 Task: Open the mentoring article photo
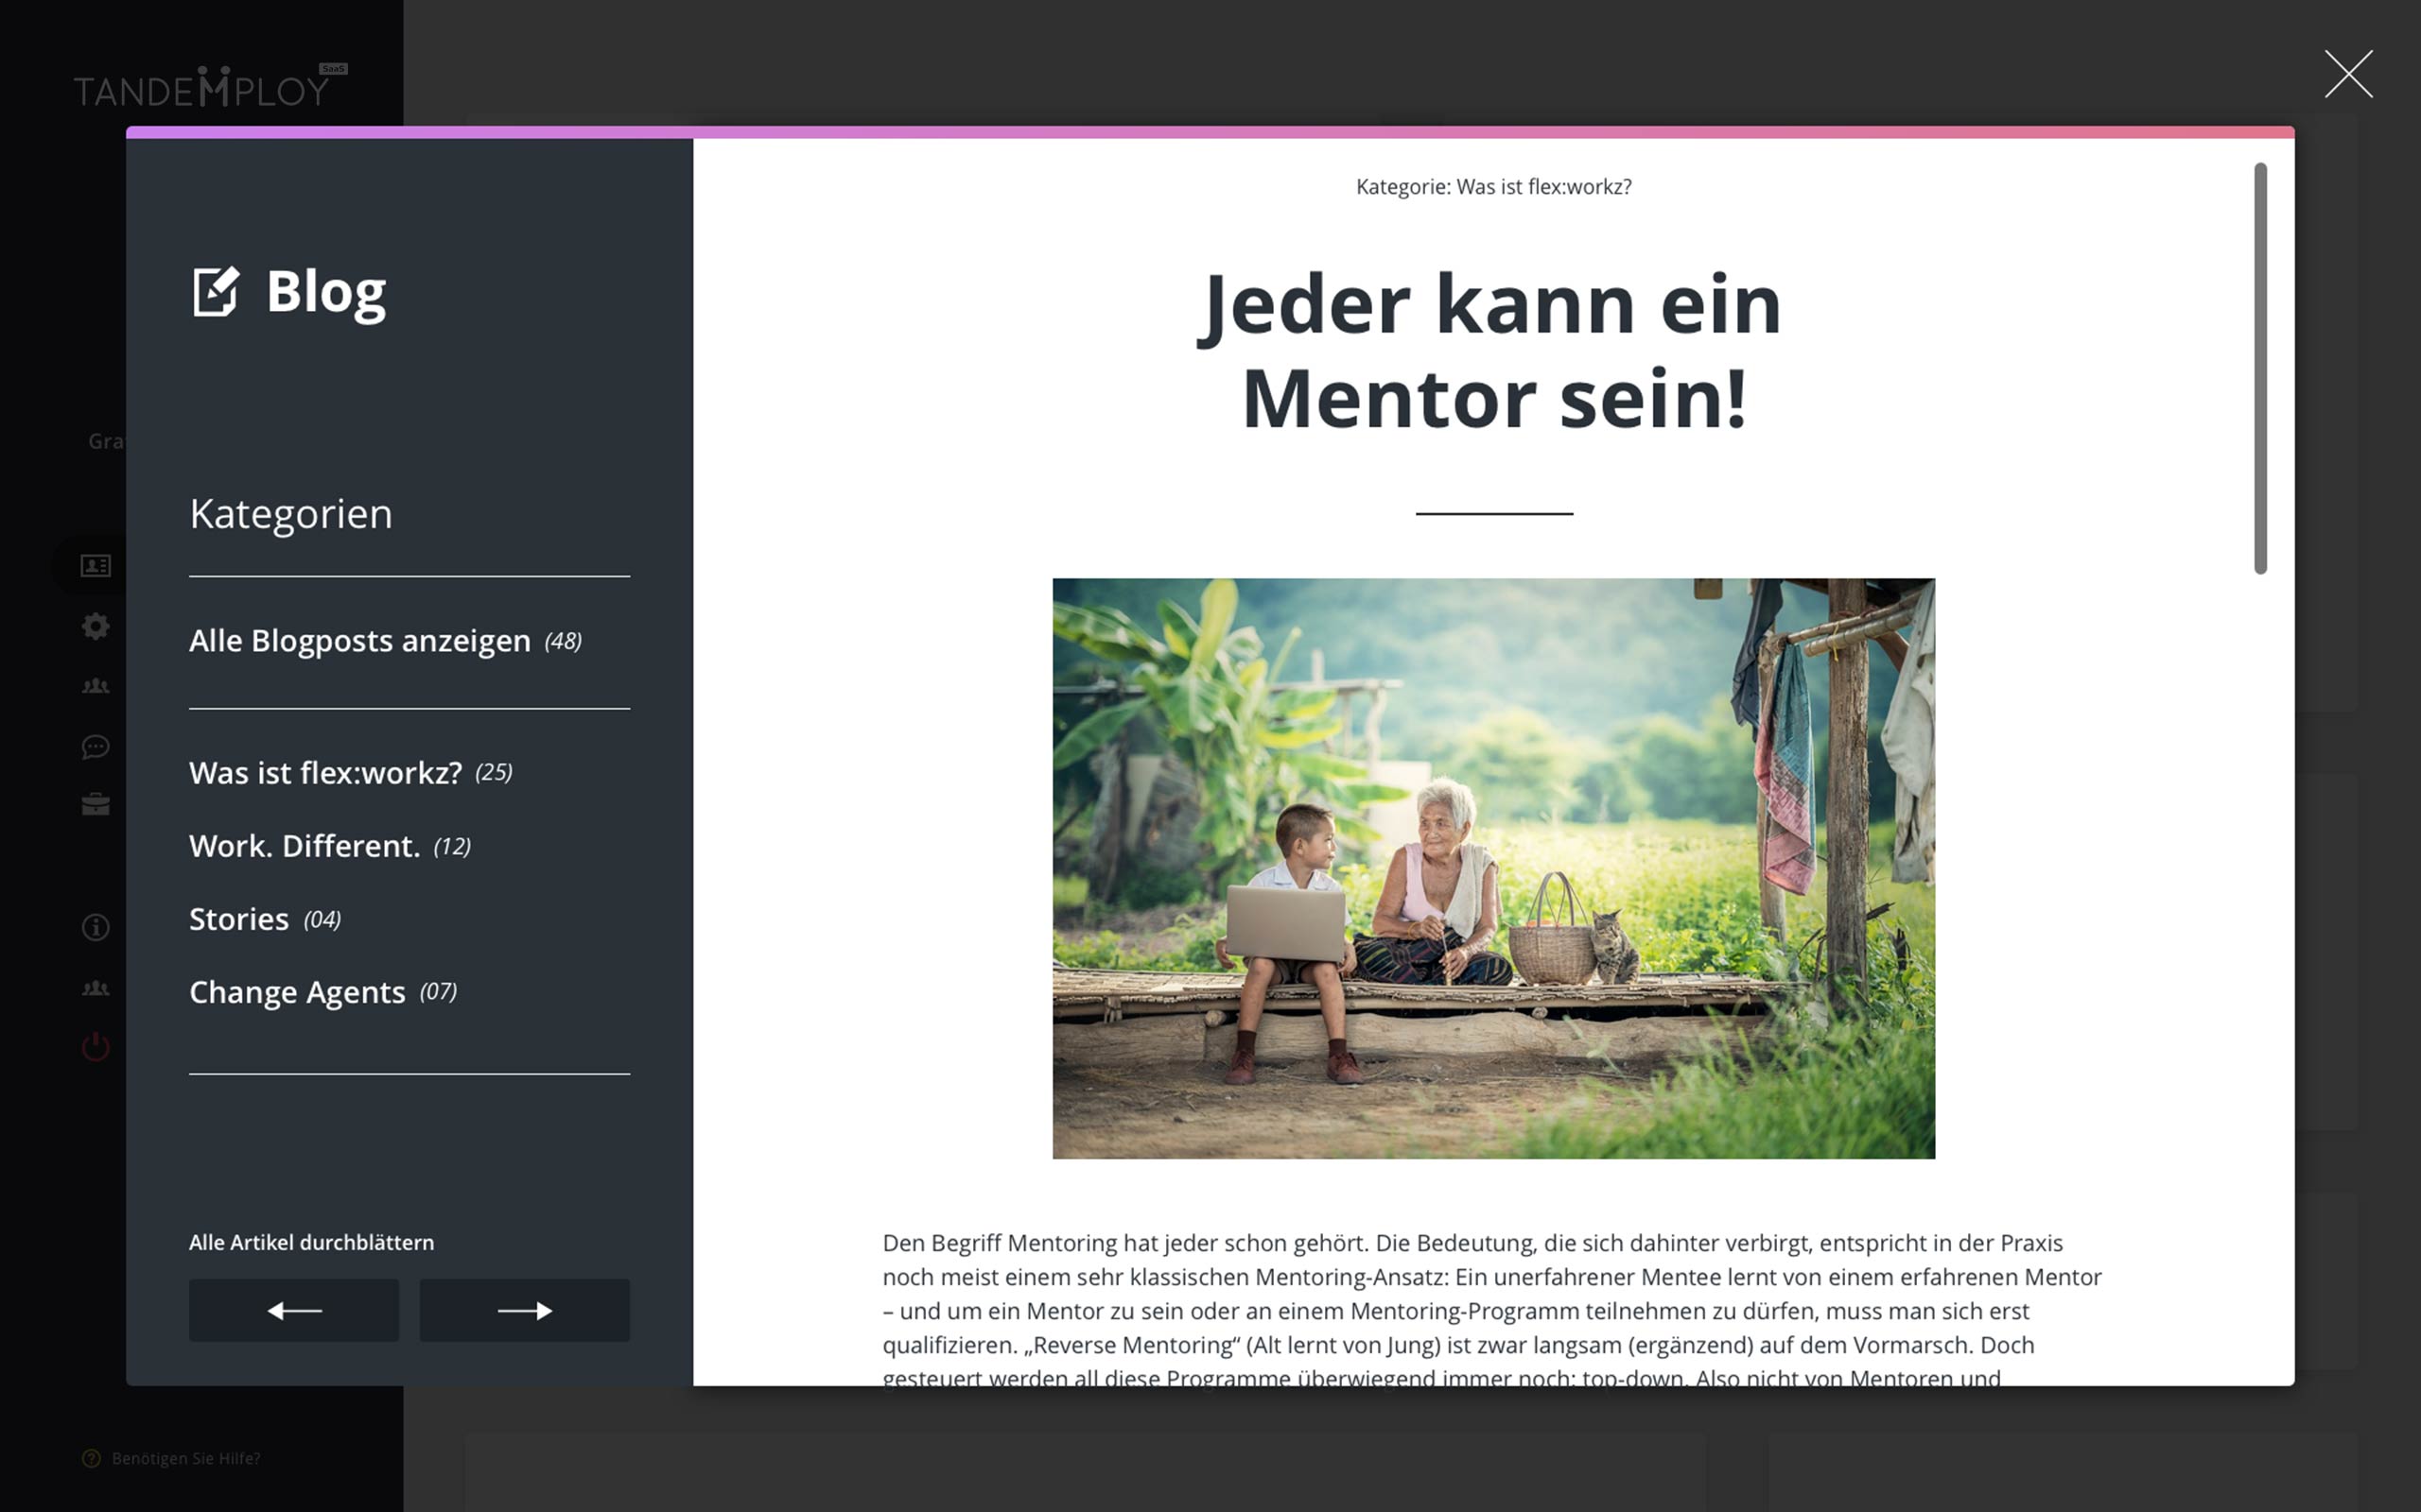pyautogui.click(x=1493, y=868)
